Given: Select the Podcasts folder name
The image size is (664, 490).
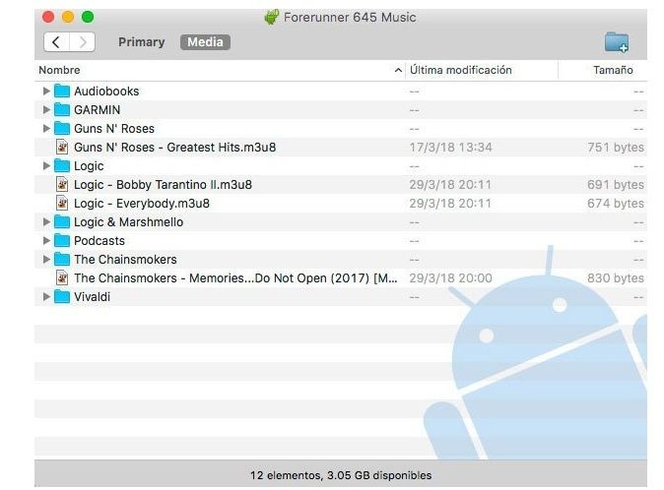Looking at the screenshot, I should click(100, 240).
